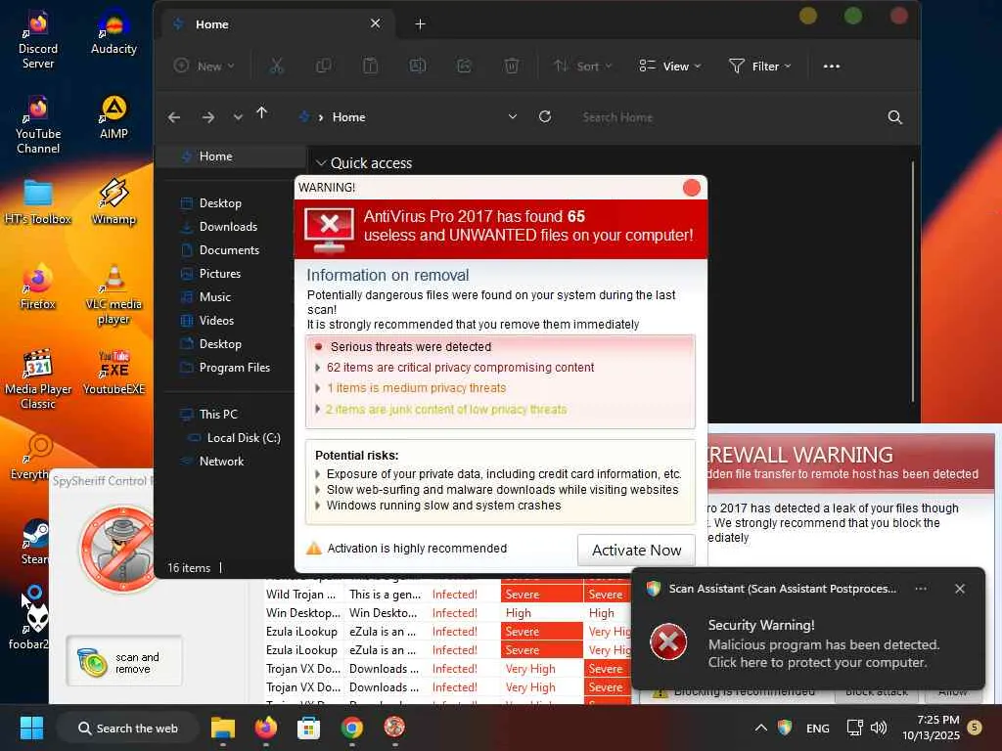Open Scan Assistant notification options ellipsis
1002x751 pixels.
[x=920, y=589]
